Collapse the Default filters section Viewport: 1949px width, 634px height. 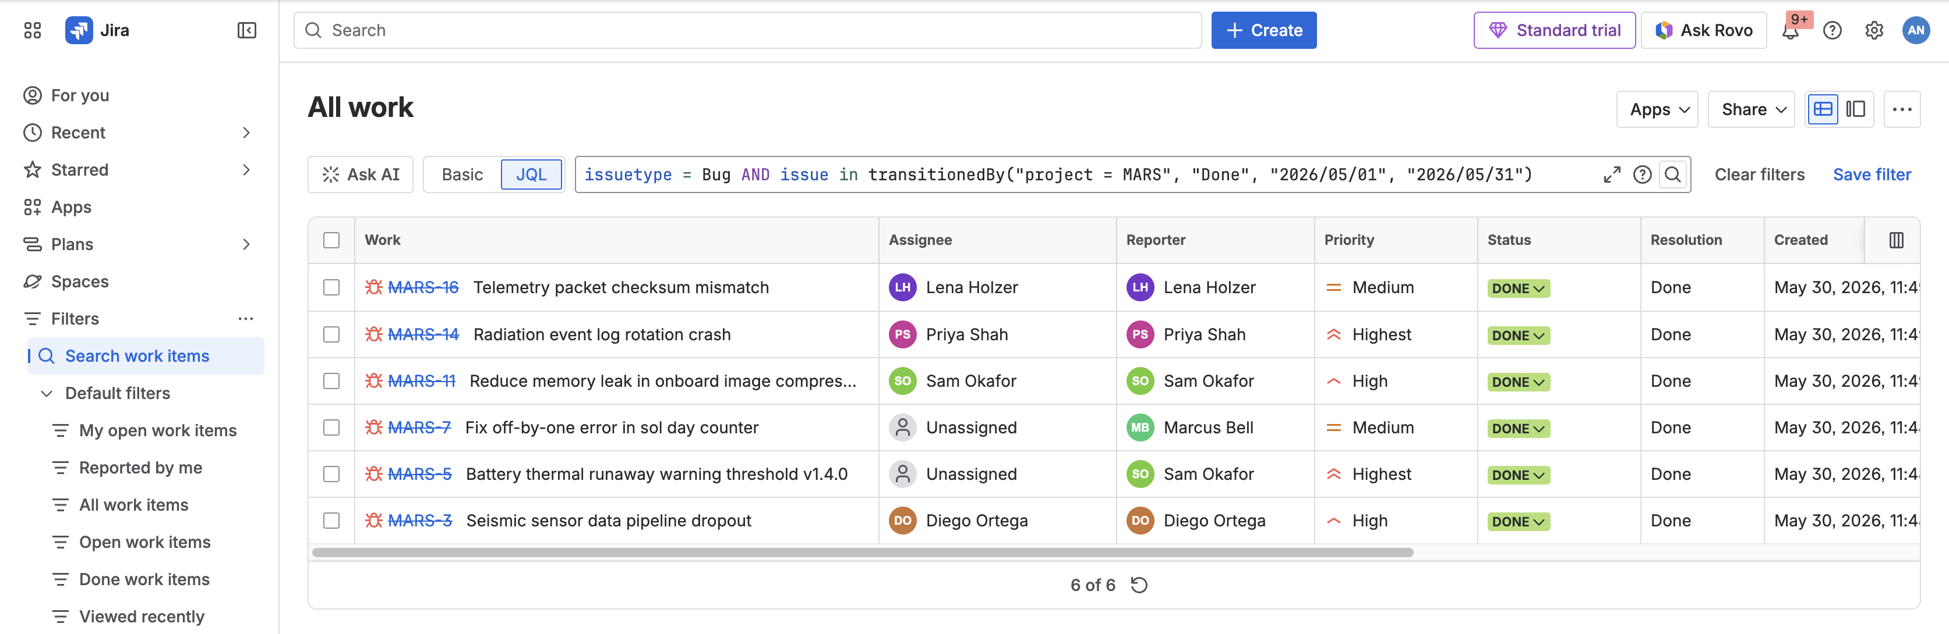pos(47,394)
